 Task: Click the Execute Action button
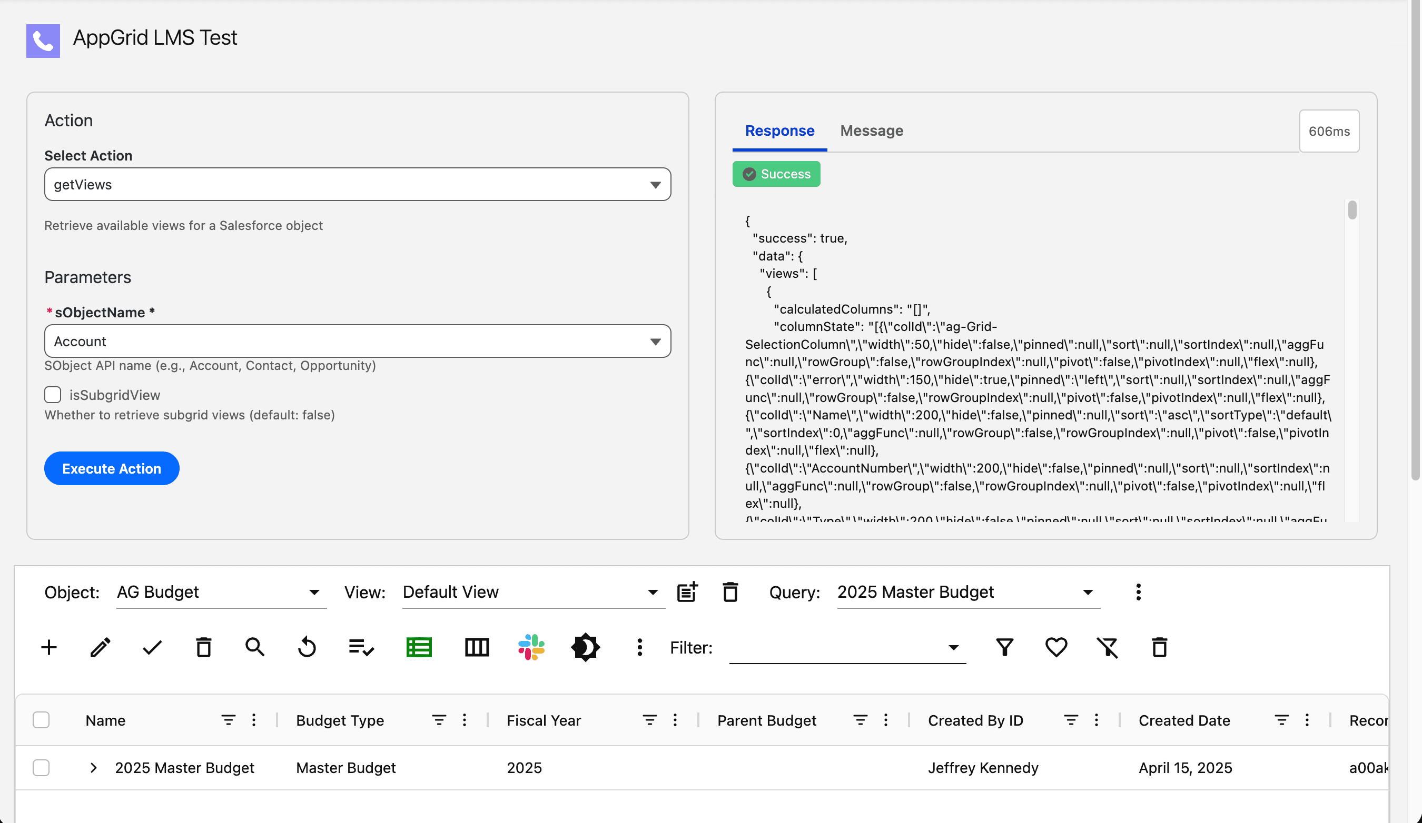pyautogui.click(x=112, y=468)
